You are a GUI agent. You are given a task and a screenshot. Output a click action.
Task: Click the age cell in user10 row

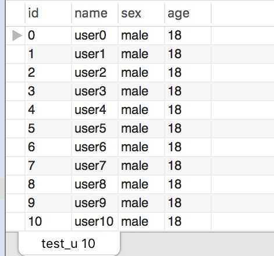click(x=188, y=222)
